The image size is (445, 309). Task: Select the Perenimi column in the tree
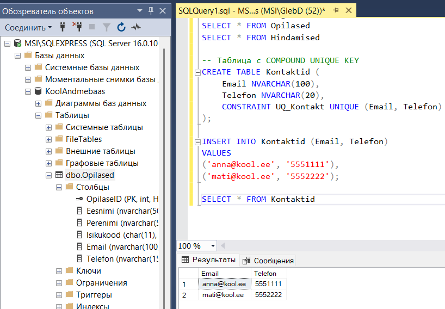click(x=122, y=223)
